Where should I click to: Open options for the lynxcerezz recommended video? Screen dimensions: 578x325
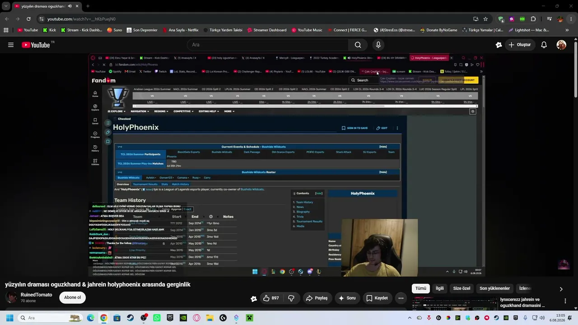pos(565,301)
